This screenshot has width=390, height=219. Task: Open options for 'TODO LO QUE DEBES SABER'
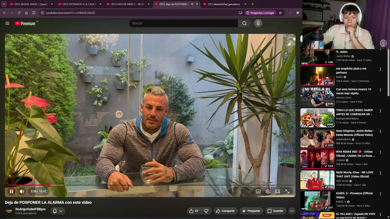[x=380, y=111]
